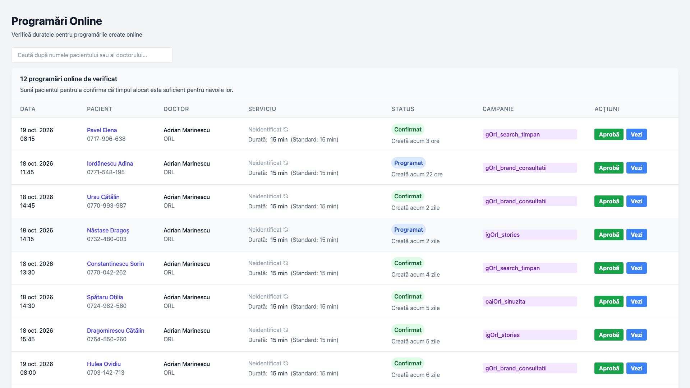Focus the patient or doctor search field
690x388 pixels.
pyautogui.click(x=92, y=55)
